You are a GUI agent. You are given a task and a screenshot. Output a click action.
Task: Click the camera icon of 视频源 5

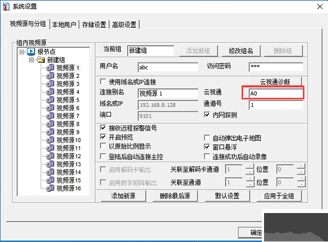(x=50, y=100)
